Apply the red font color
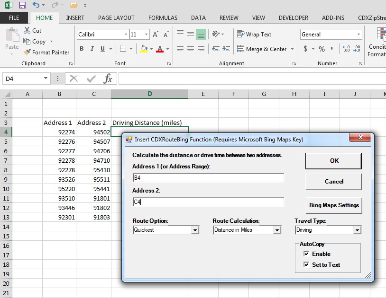This screenshot has height=298, width=386. 160,49
